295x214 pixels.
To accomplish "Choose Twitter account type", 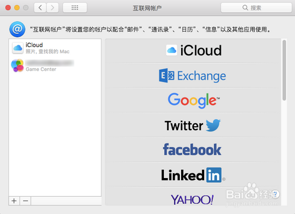I will tap(193, 125).
